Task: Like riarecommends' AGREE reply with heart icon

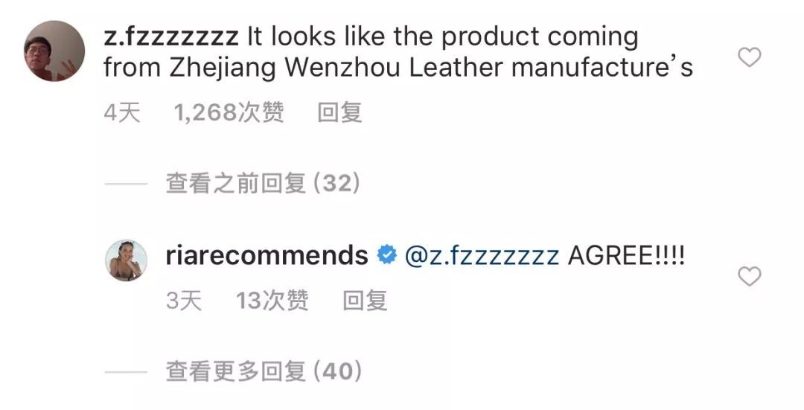Action: click(749, 276)
